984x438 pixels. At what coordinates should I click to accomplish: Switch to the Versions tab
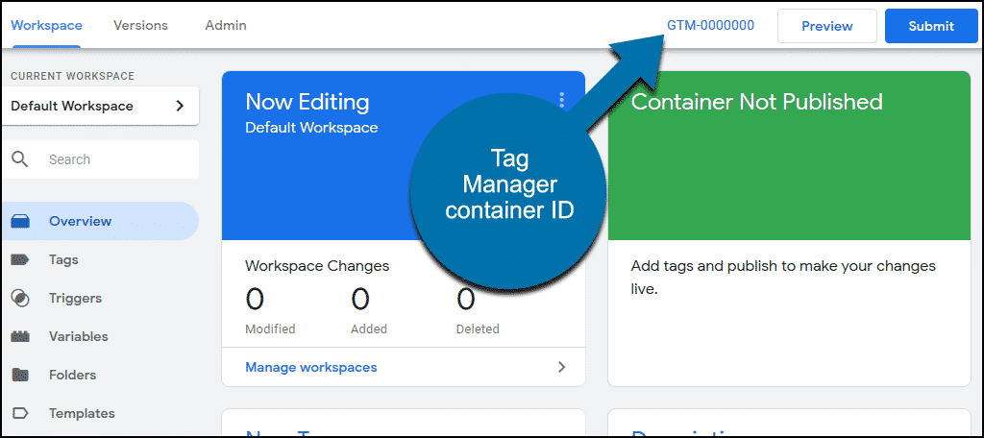coord(140,26)
